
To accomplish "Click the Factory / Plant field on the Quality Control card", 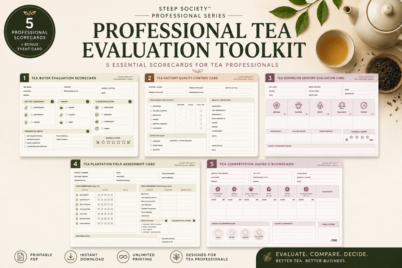I will [166, 87].
